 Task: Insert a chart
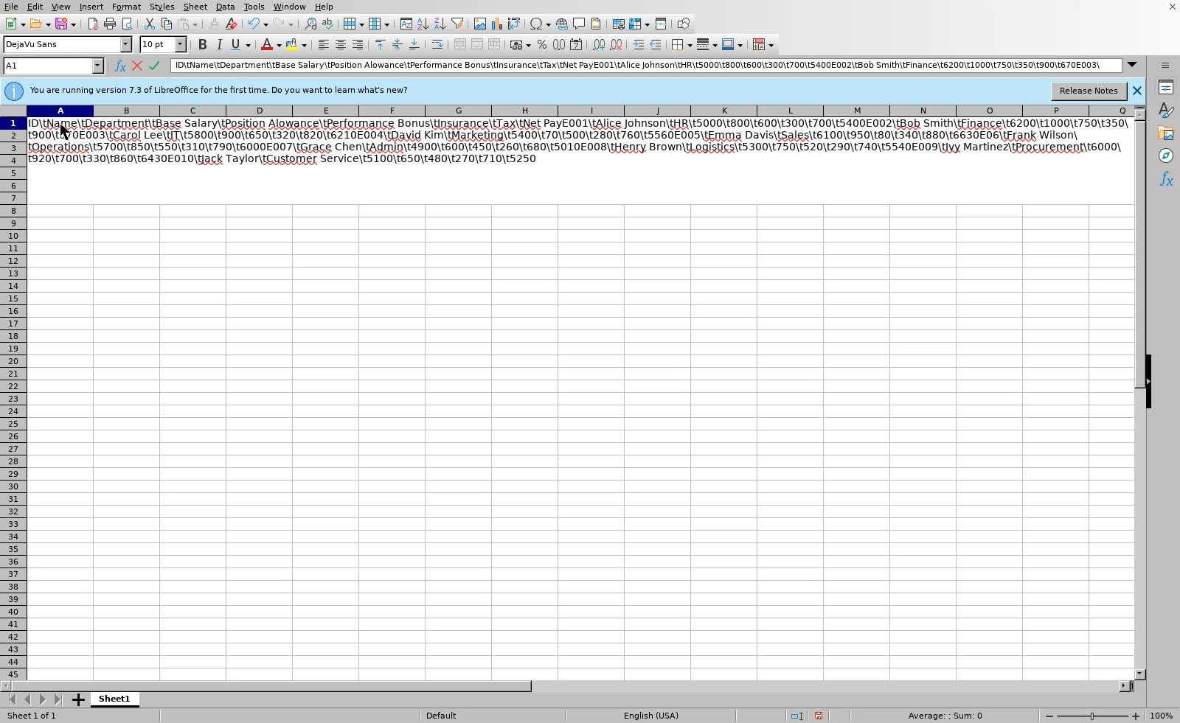497,24
